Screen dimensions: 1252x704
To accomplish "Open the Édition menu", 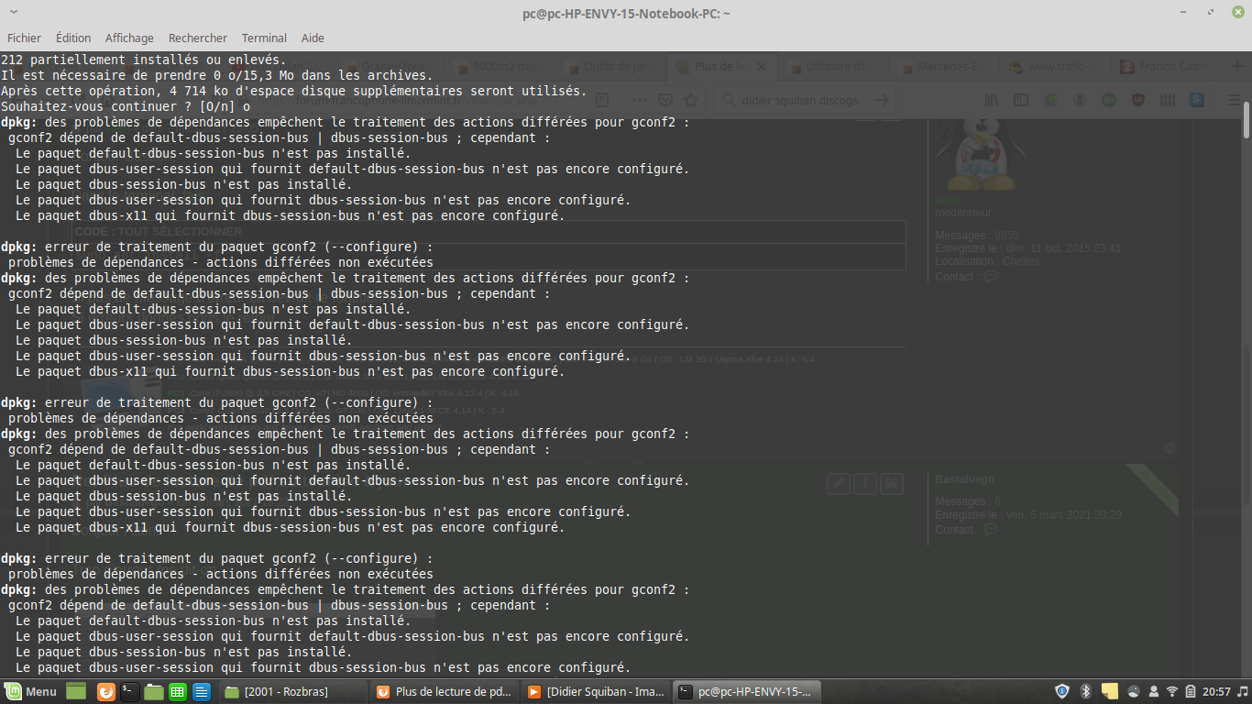I will coord(73,38).
